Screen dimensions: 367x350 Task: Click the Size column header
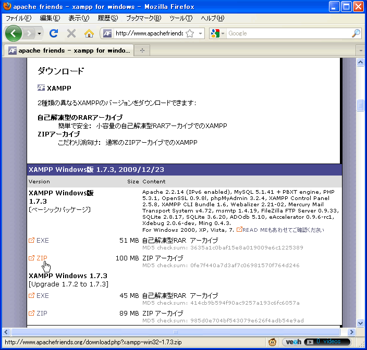pyautogui.click(x=133, y=181)
